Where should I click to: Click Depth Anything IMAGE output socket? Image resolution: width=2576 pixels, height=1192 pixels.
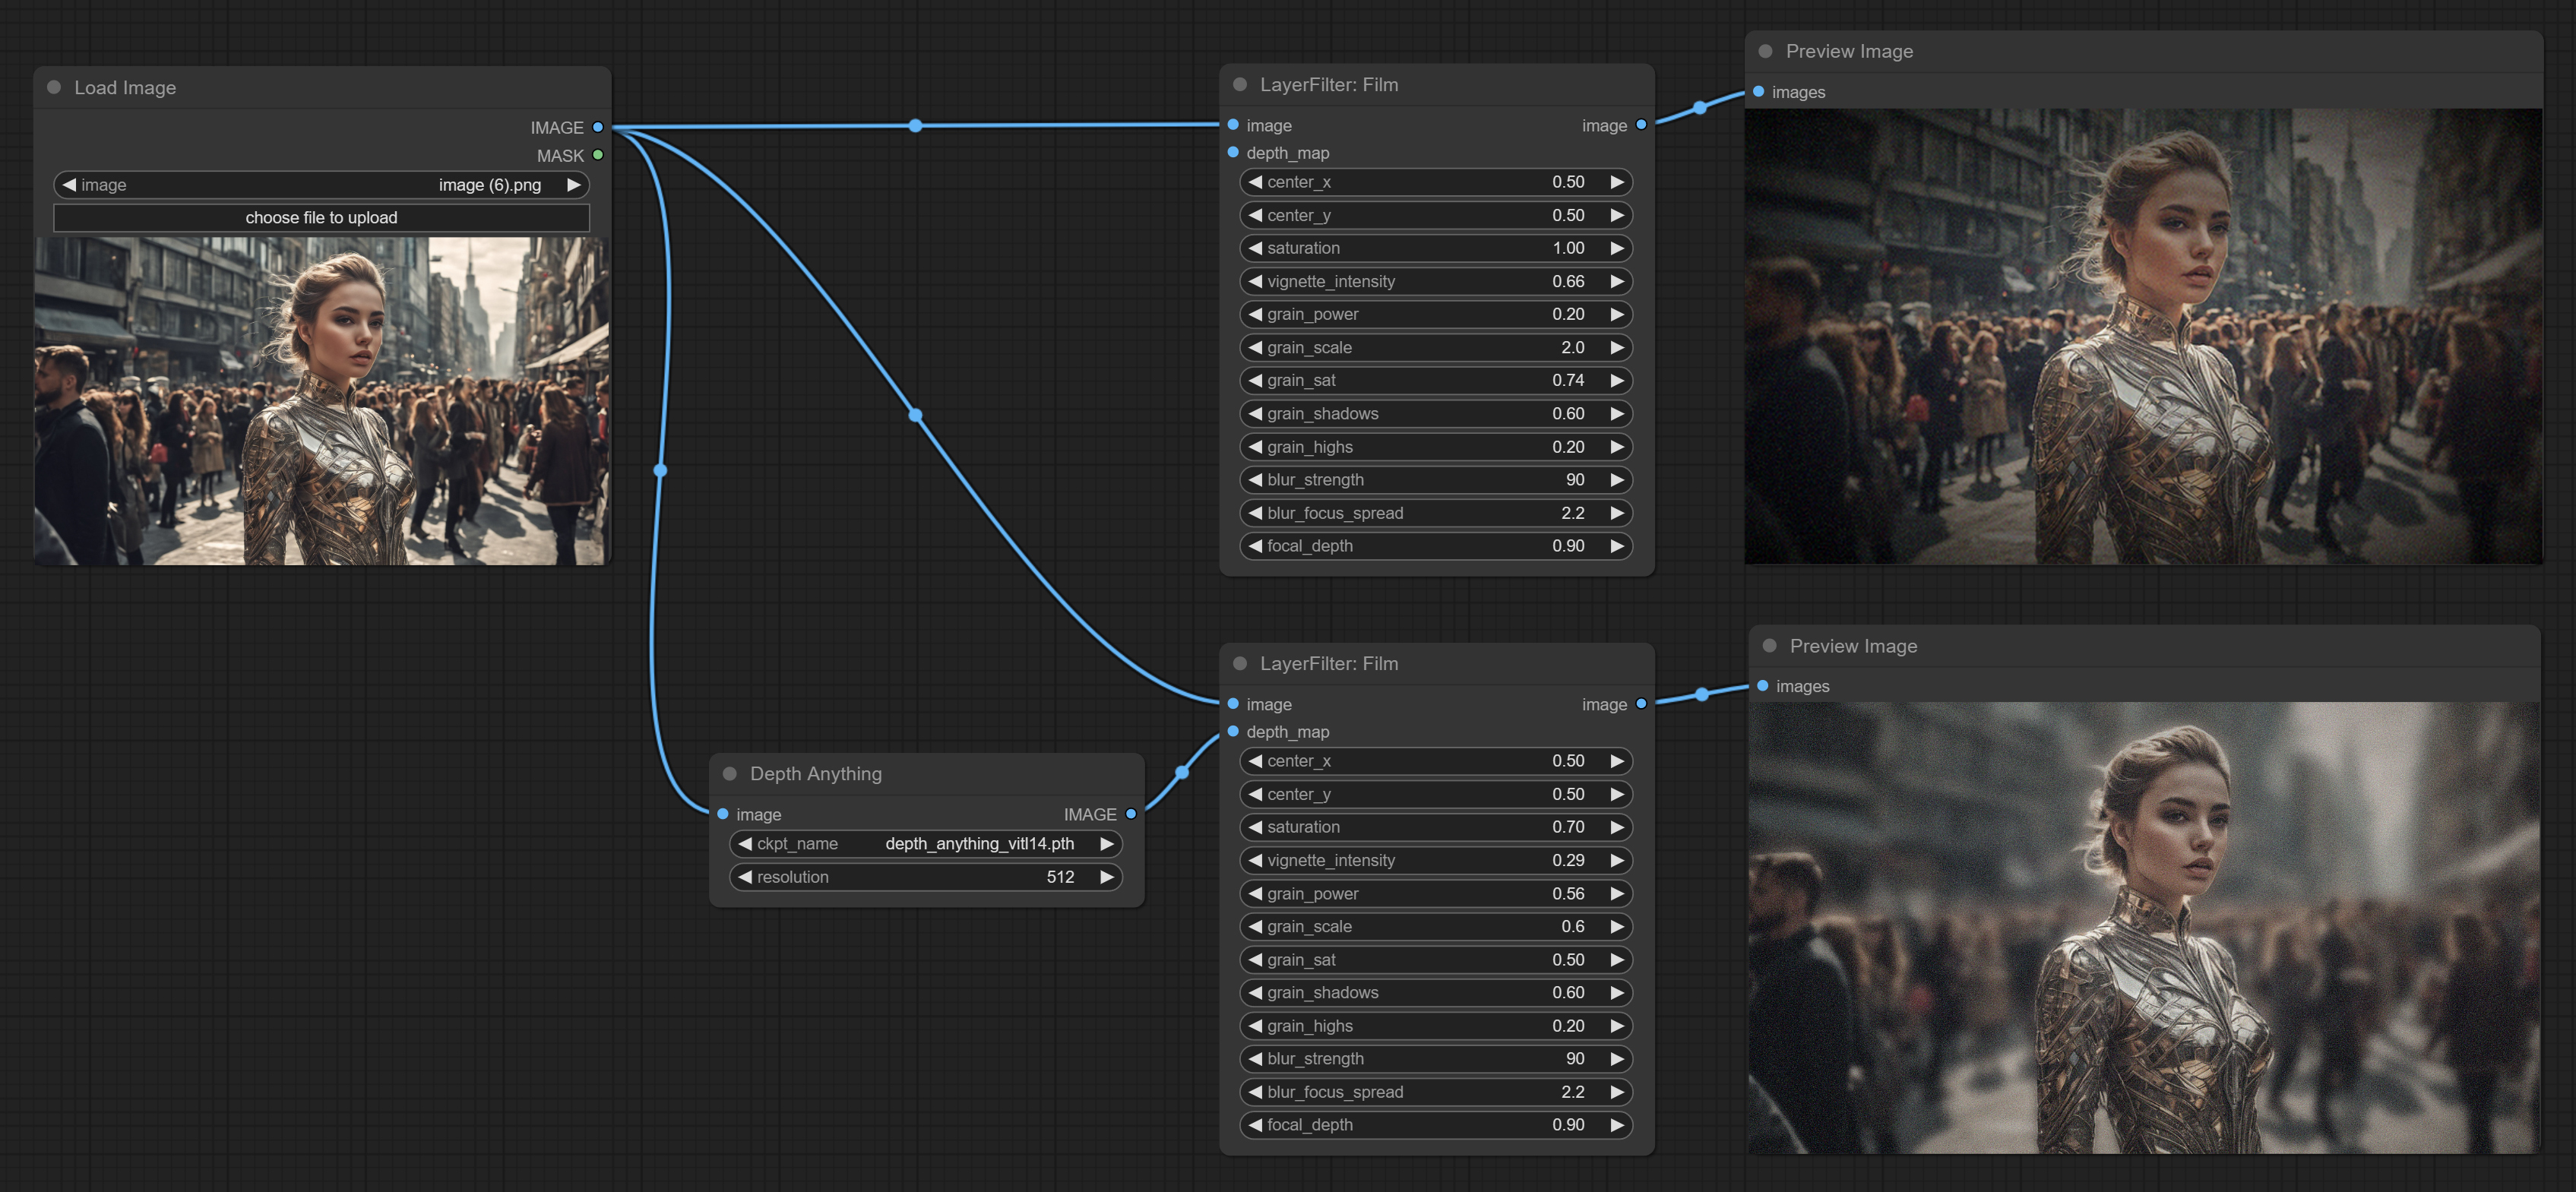point(1131,814)
